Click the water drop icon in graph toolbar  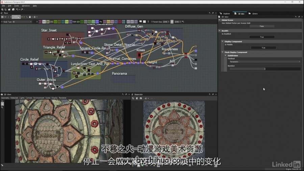30,17
